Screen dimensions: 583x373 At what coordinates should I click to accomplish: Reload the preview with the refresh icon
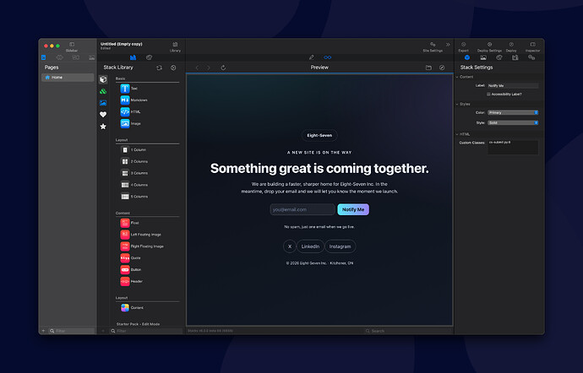223,68
